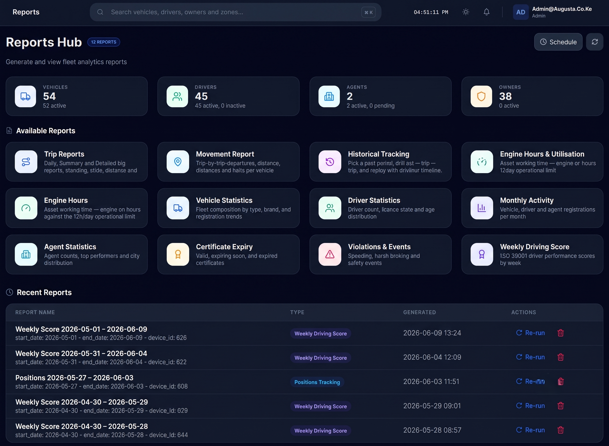
Task: Re-run the report generated 2026-06-04 12:09
Action: point(530,357)
